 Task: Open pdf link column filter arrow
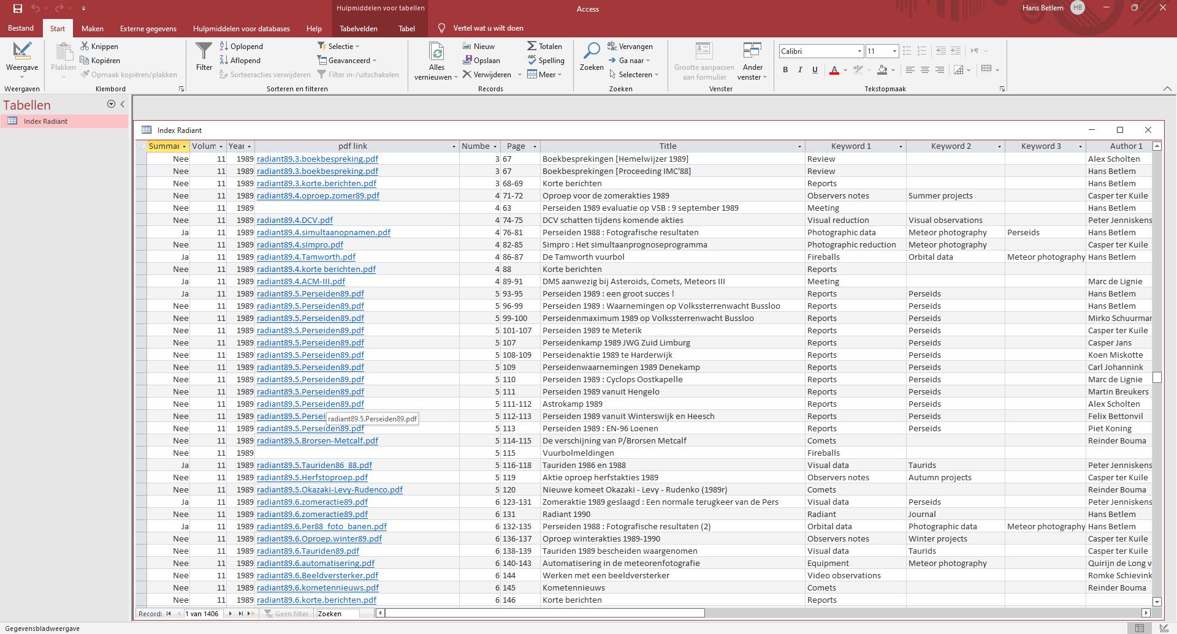pos(454,146)
